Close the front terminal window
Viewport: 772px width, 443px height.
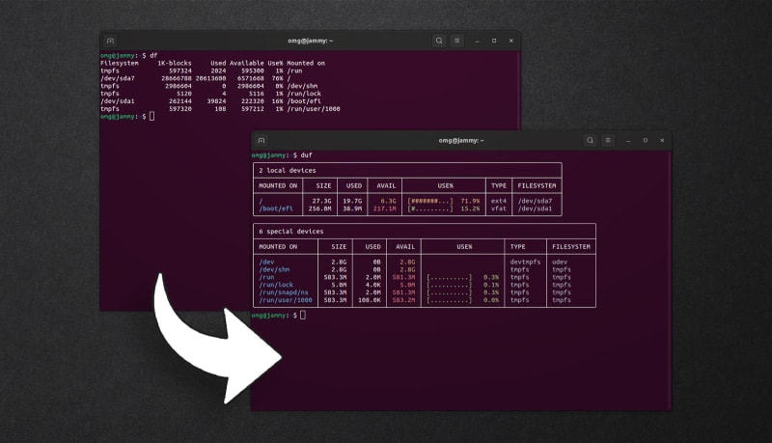[x=662, y=140]
